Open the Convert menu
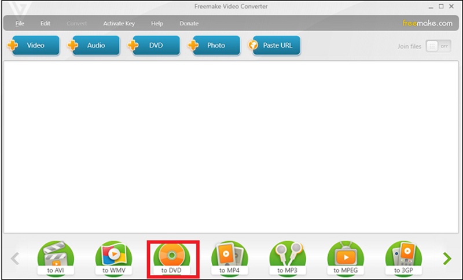 (x=77, y=23)
